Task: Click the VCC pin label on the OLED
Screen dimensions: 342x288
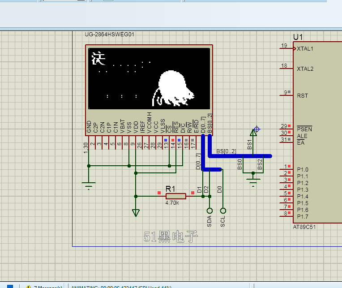Action: click(156, 127)
